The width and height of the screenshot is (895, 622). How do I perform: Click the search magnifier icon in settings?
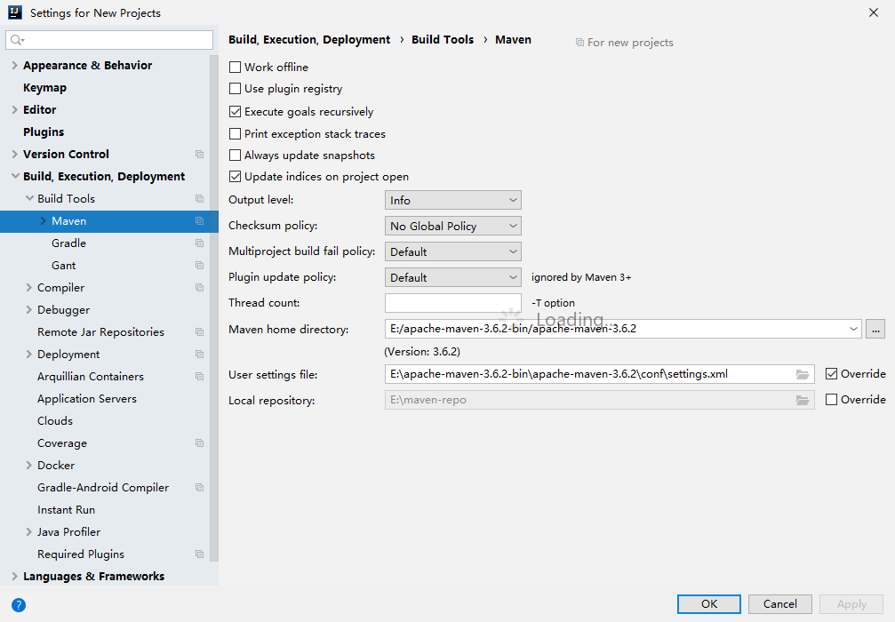17,40
